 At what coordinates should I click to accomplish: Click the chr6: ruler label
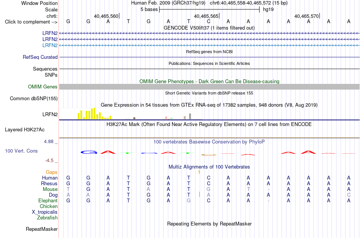(52, 16)
